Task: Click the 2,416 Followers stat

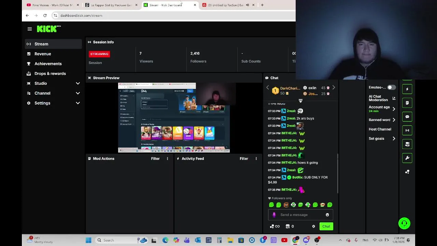Action: [198, 57]
